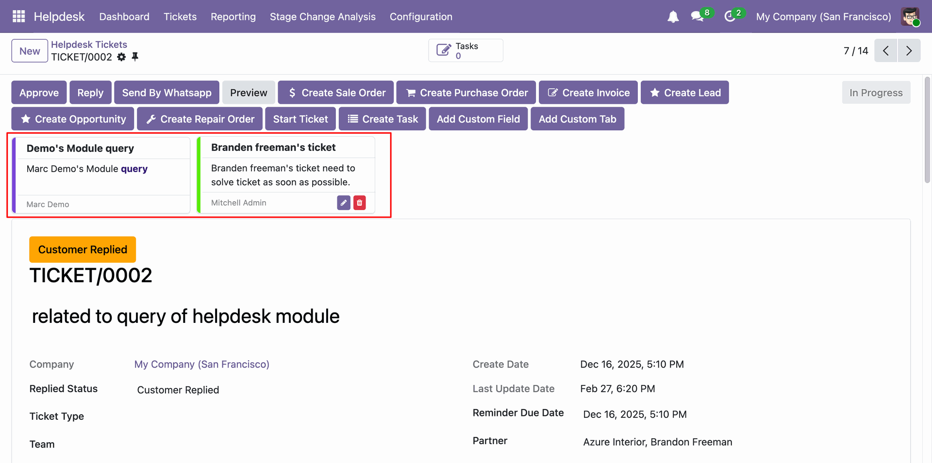Image resolution: width=932 pixels, height=463 pixels.
Task: Follow the Helpdesk Tickets breadcrumb link
Action: (89, 45)
